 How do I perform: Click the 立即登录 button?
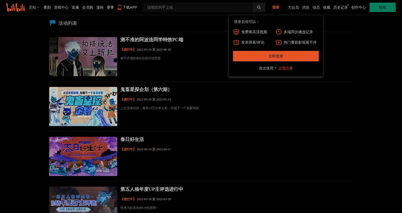coord(276,56)
